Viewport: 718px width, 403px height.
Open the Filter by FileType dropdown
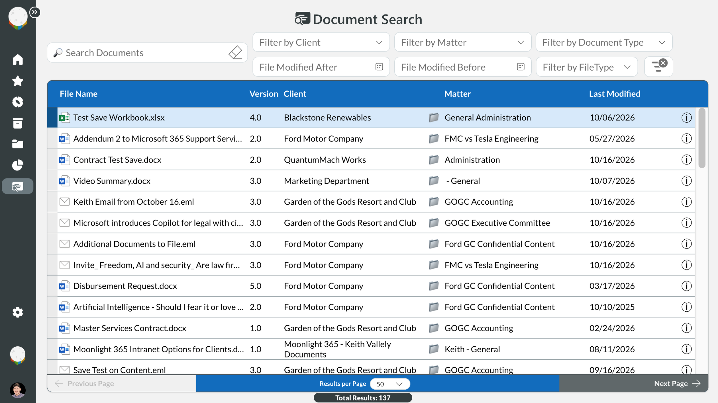[x=587, y=67]
